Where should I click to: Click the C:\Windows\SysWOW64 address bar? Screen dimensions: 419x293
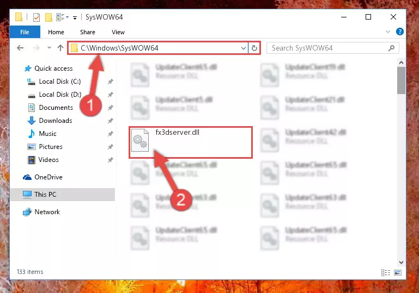157,48
